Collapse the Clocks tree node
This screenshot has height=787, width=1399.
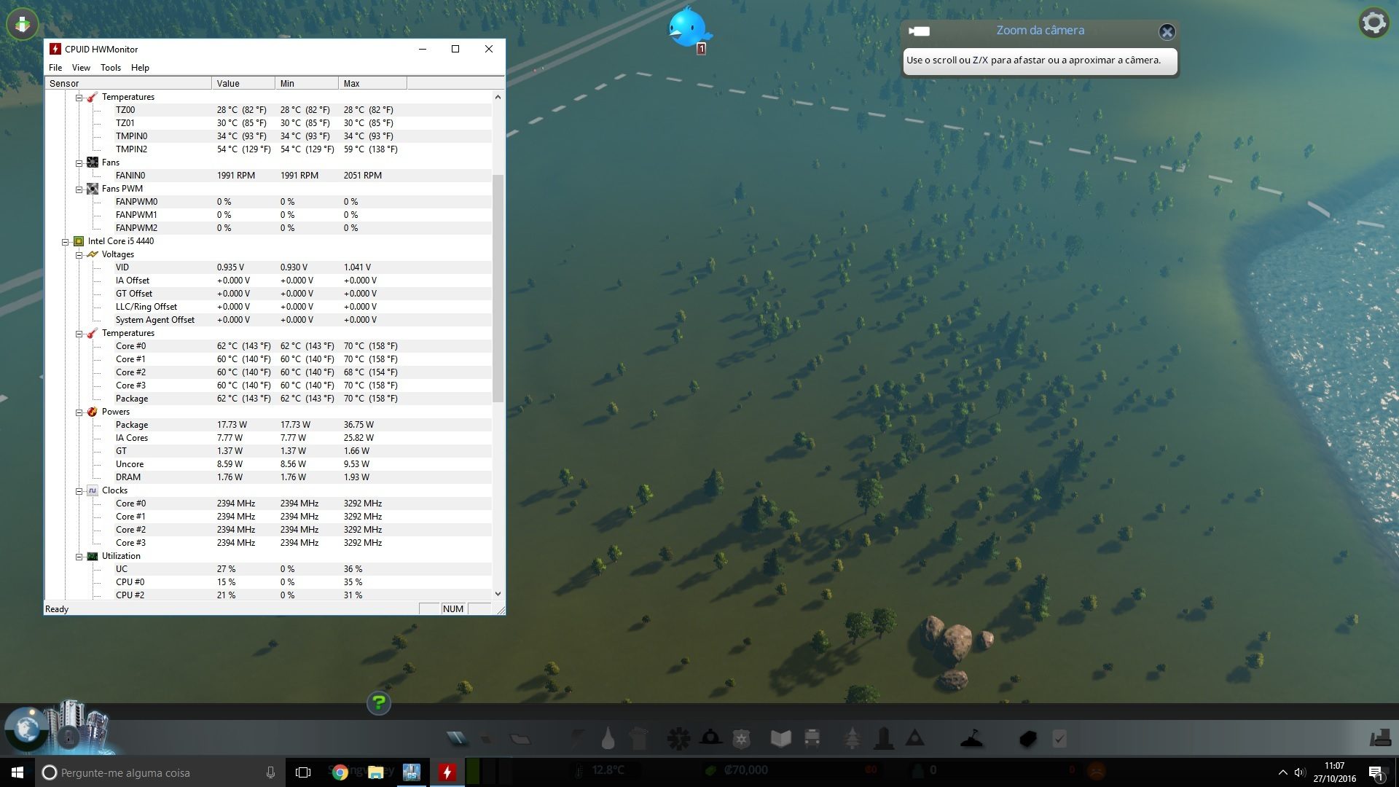(79, 490)
